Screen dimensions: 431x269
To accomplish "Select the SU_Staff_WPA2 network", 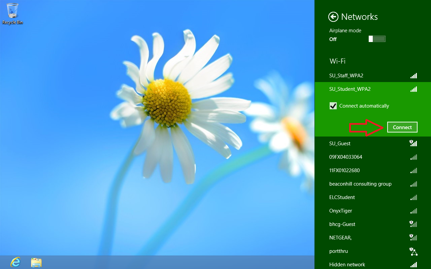I will coord(346,76).
